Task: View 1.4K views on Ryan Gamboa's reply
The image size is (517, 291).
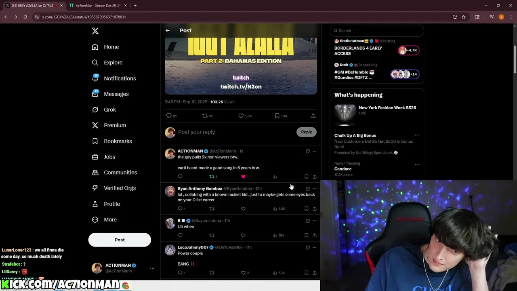Action: tap(279, 209)
